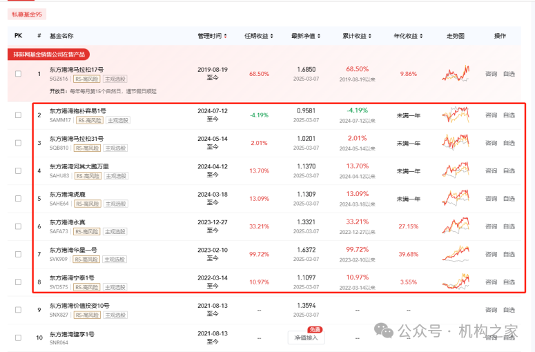535x352 pixels.
Task: Click 自选 for 东方港湾马拉松17号
Action: click(x=509, y=74)
